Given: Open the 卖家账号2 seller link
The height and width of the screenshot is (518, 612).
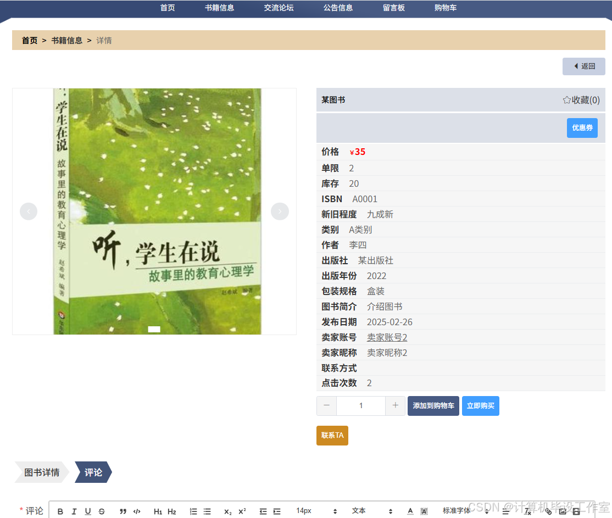Looking at the screenshot, I should tap(387, 337).
